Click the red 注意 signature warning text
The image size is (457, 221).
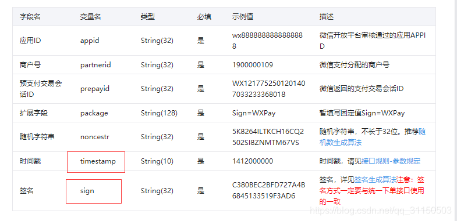[372, 190]
